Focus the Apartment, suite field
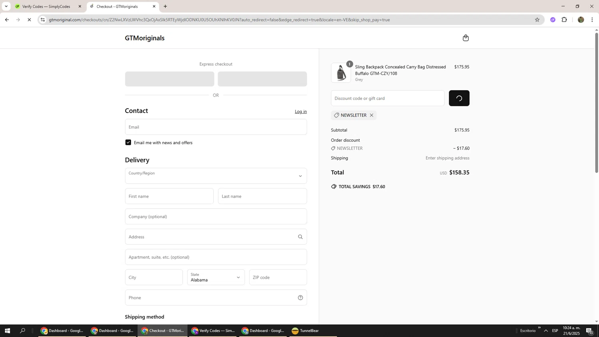599x337 pixels. tap(216, 257)
